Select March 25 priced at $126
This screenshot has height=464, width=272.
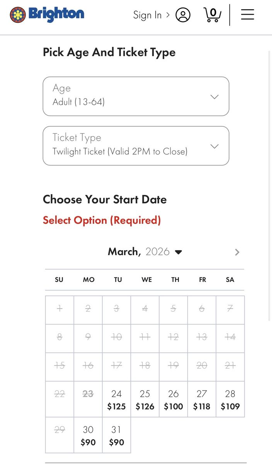(145, 399)
